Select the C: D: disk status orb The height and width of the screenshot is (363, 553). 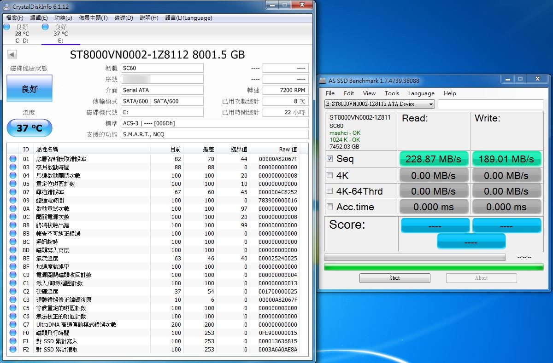(x=6, y=27)
